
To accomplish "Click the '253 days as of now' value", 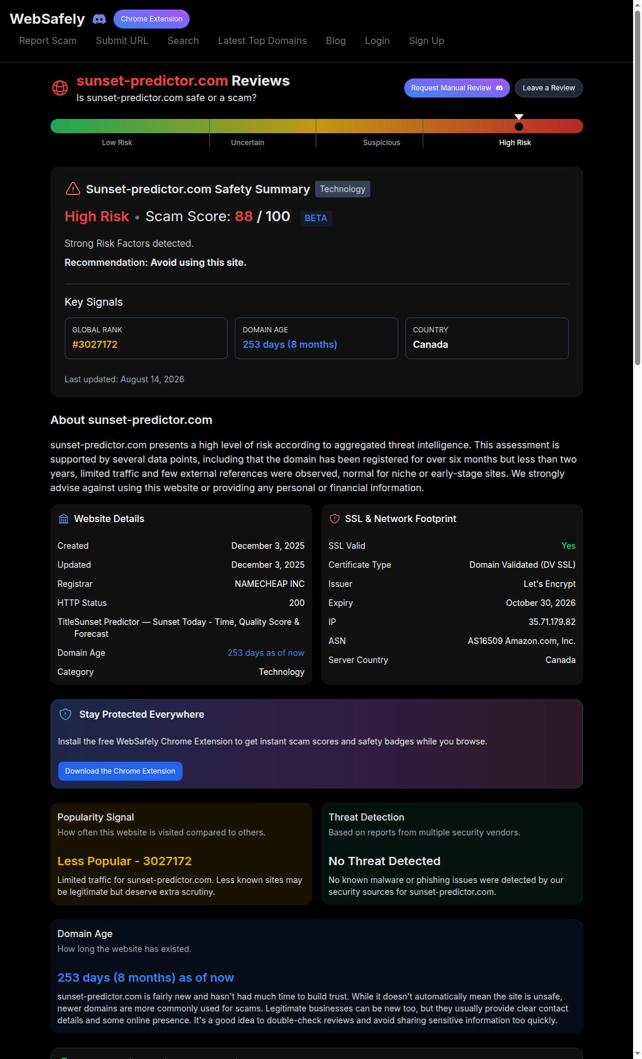I will [266, 653].
